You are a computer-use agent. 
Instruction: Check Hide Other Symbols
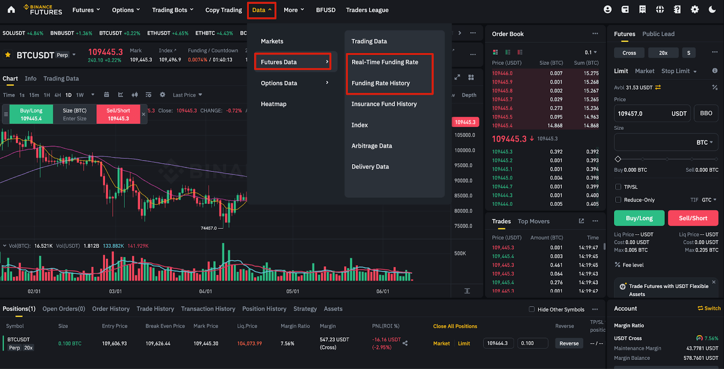pyautogui.click(x=532, y=309)
